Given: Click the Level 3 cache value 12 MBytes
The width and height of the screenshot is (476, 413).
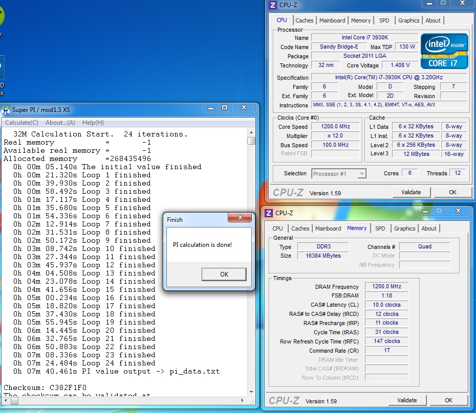Looking at the screenshot, I should (x=416, y=154).
